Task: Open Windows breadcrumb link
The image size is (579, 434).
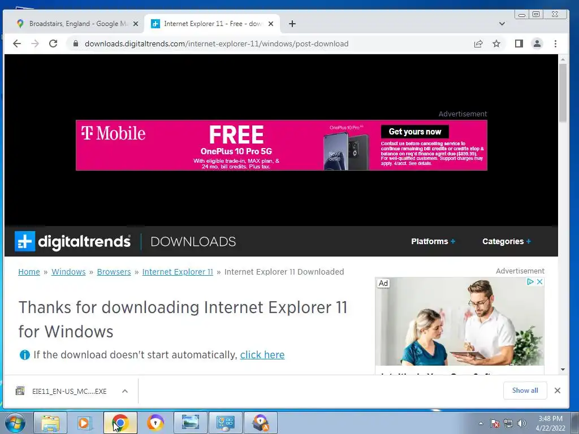Action: coord(68,272)
